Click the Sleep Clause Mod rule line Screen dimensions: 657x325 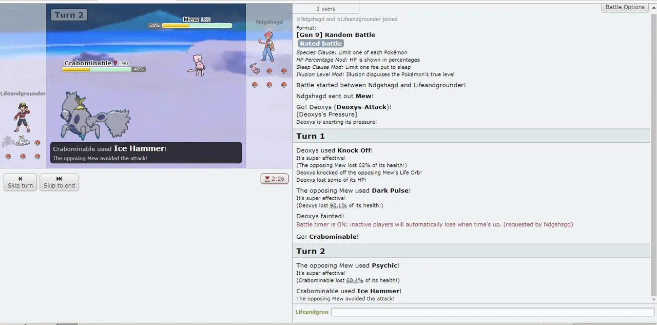[353, 67]
